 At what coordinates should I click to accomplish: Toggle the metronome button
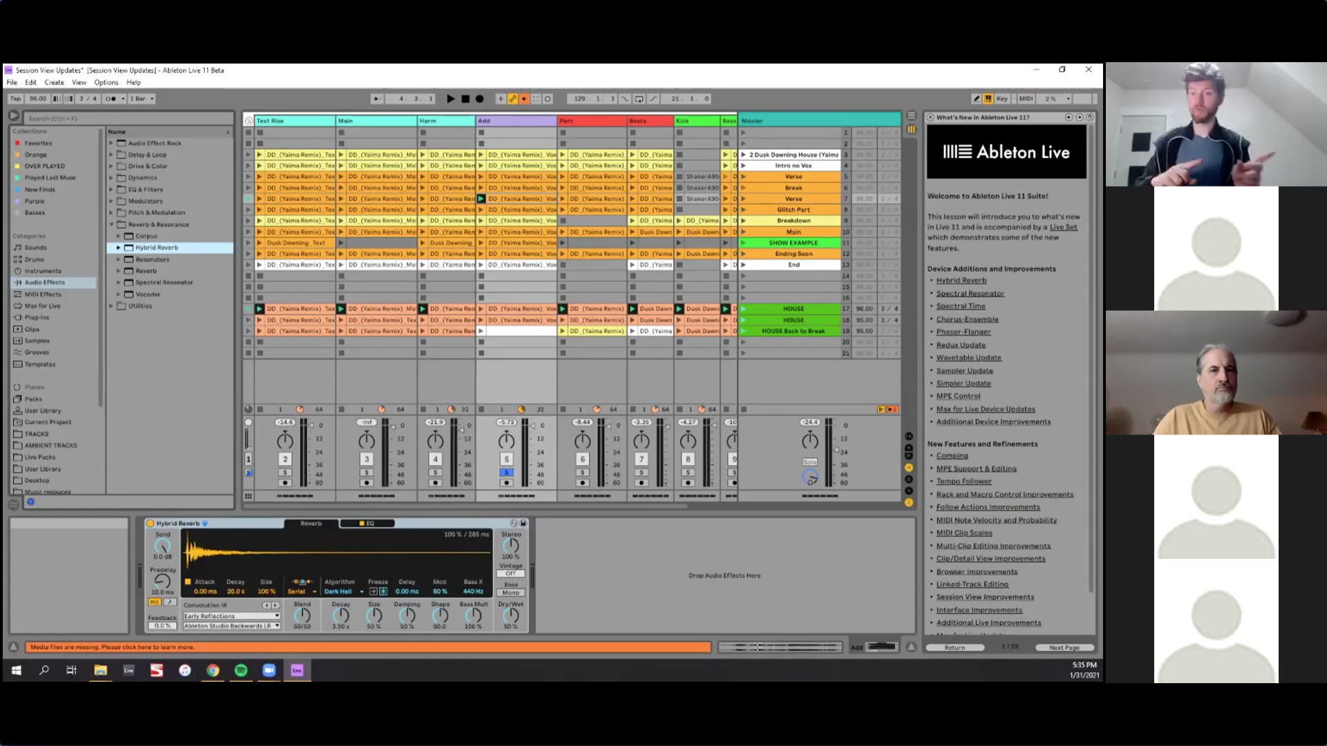tap(111, 99)
